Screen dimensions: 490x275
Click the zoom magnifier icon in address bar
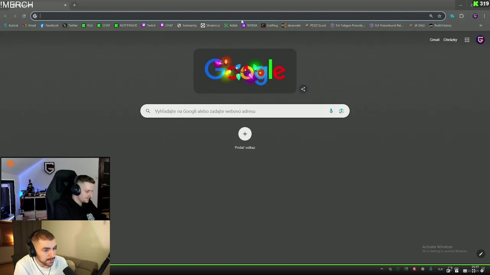[x=431, y=16]
